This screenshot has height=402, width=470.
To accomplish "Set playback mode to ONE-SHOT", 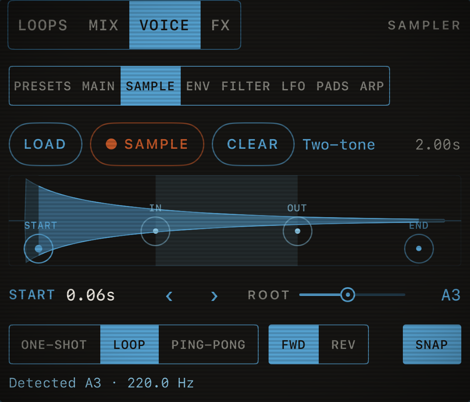I will point(54,344).
